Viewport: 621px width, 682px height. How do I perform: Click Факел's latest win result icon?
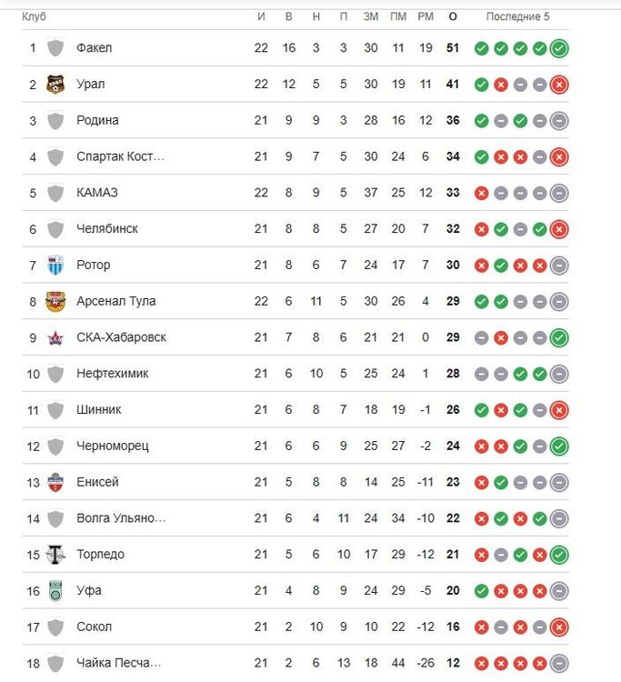[x=559, y=48]
